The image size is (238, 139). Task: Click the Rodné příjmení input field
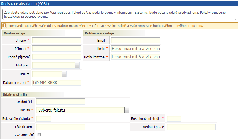click(x=56, y=57)
